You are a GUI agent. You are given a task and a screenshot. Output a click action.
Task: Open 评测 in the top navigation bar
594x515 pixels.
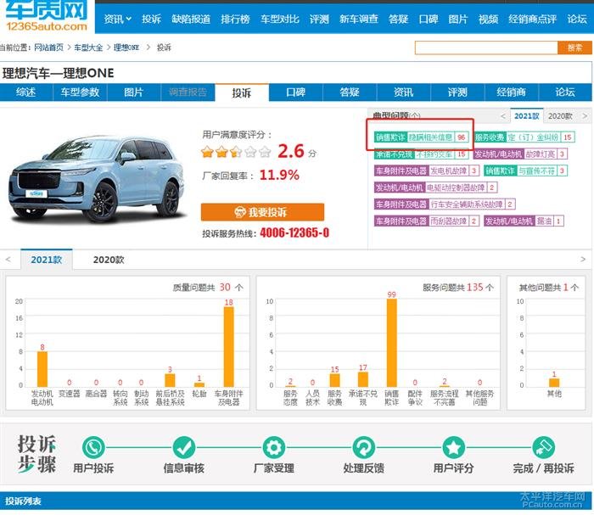[319, 19]
